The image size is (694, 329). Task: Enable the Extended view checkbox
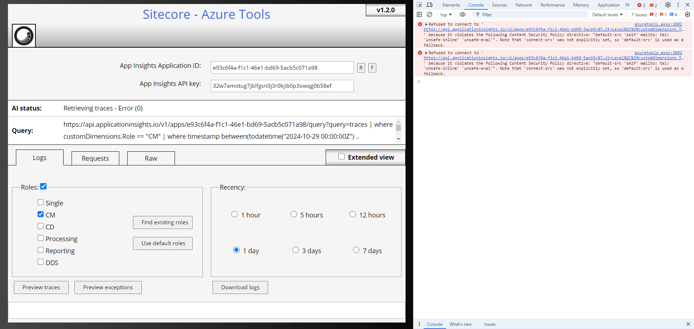(341, 157)
